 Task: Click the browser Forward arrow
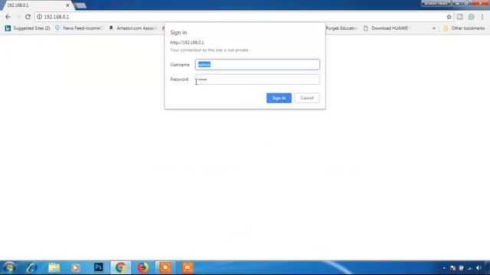[x=18, y=17]
